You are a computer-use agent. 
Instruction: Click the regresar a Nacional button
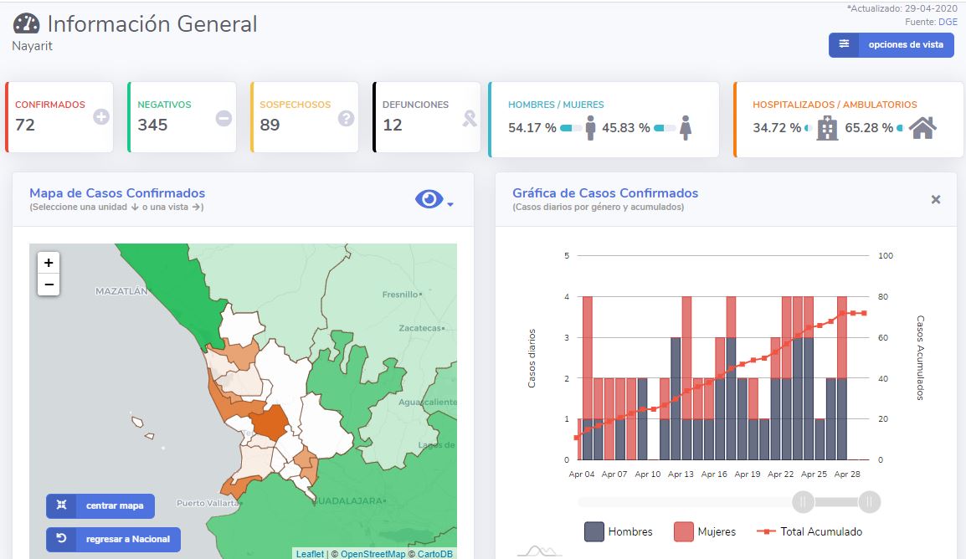(113, 540)
